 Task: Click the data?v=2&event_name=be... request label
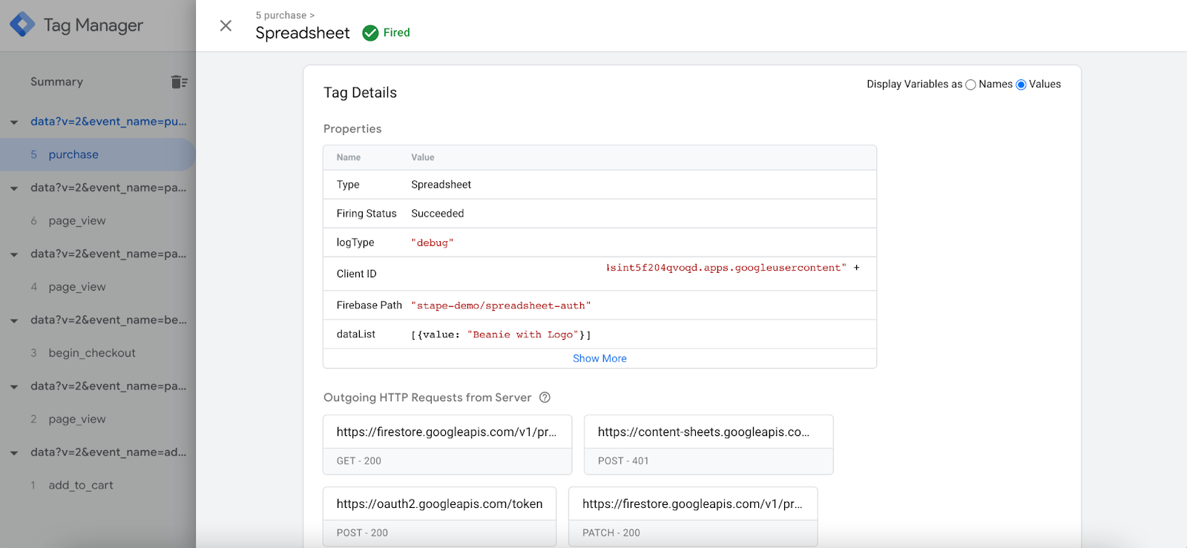(x=108, y=320)
